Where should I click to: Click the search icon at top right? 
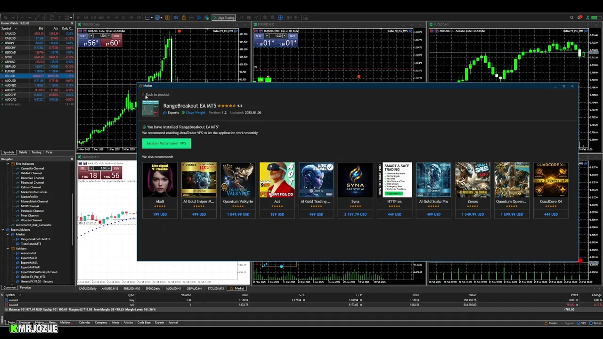pos(572,18)
